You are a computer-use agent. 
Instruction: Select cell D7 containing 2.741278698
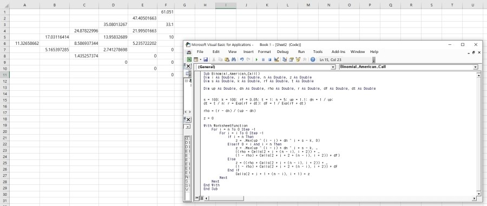[x=114, y=50]
